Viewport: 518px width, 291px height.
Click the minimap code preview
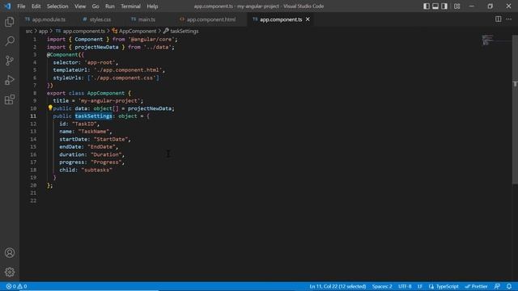coord(488,40)
